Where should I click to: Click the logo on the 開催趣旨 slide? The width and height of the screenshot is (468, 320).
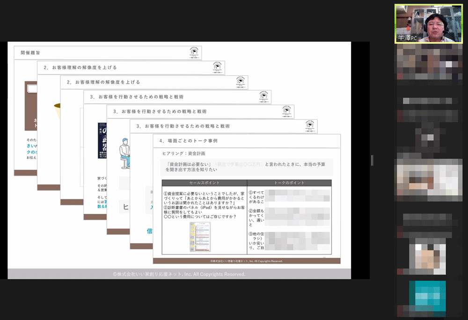coord(194,51)
